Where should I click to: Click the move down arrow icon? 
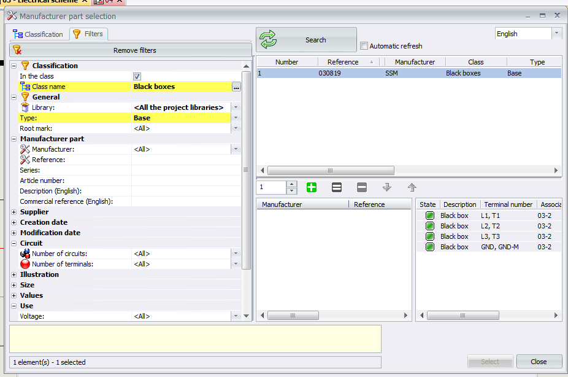click(x=387, y=187)
